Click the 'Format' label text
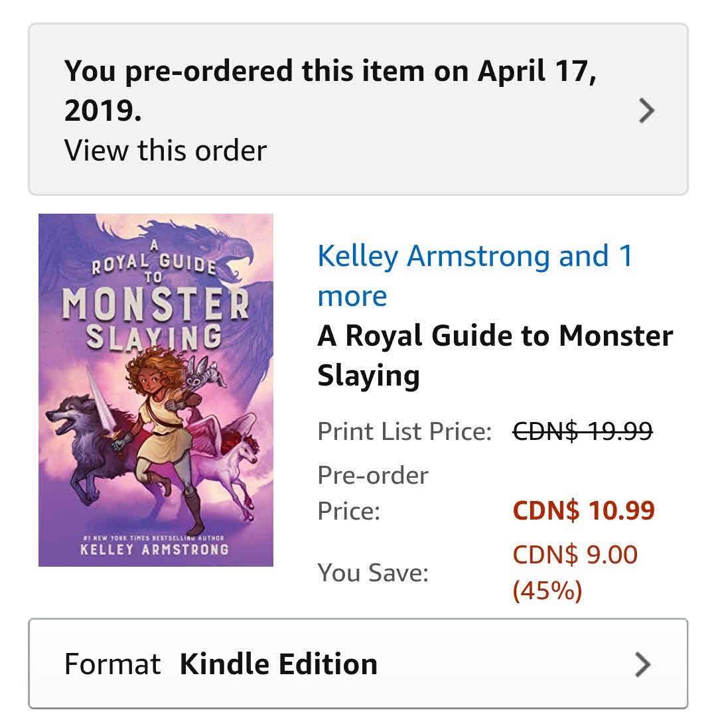 [112, 664]
